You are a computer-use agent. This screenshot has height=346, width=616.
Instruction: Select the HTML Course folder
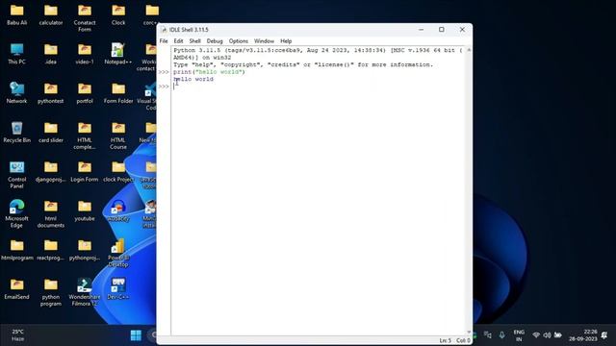pyautogui.click(x=118, y=136)
